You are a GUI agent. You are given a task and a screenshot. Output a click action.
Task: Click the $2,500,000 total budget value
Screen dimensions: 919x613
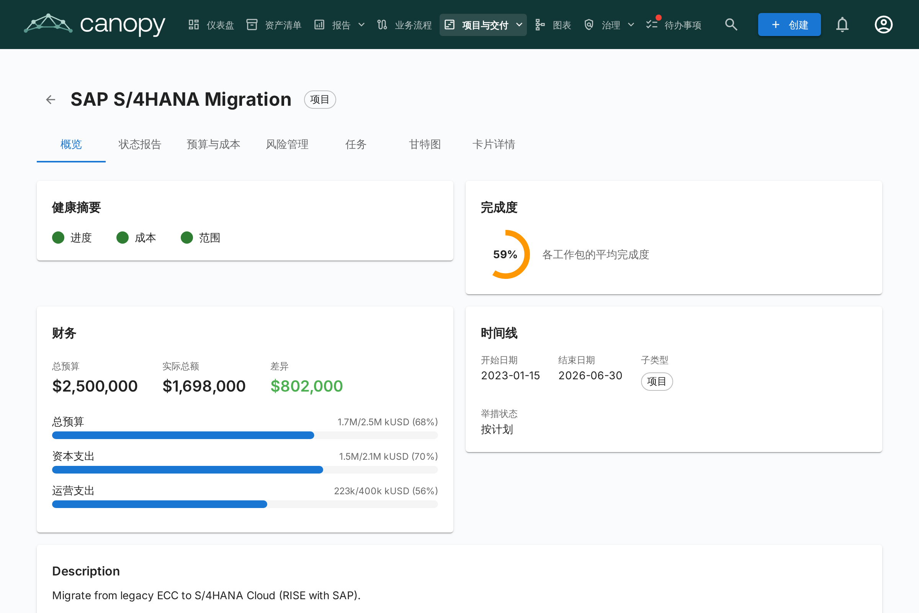coord(95,386)
